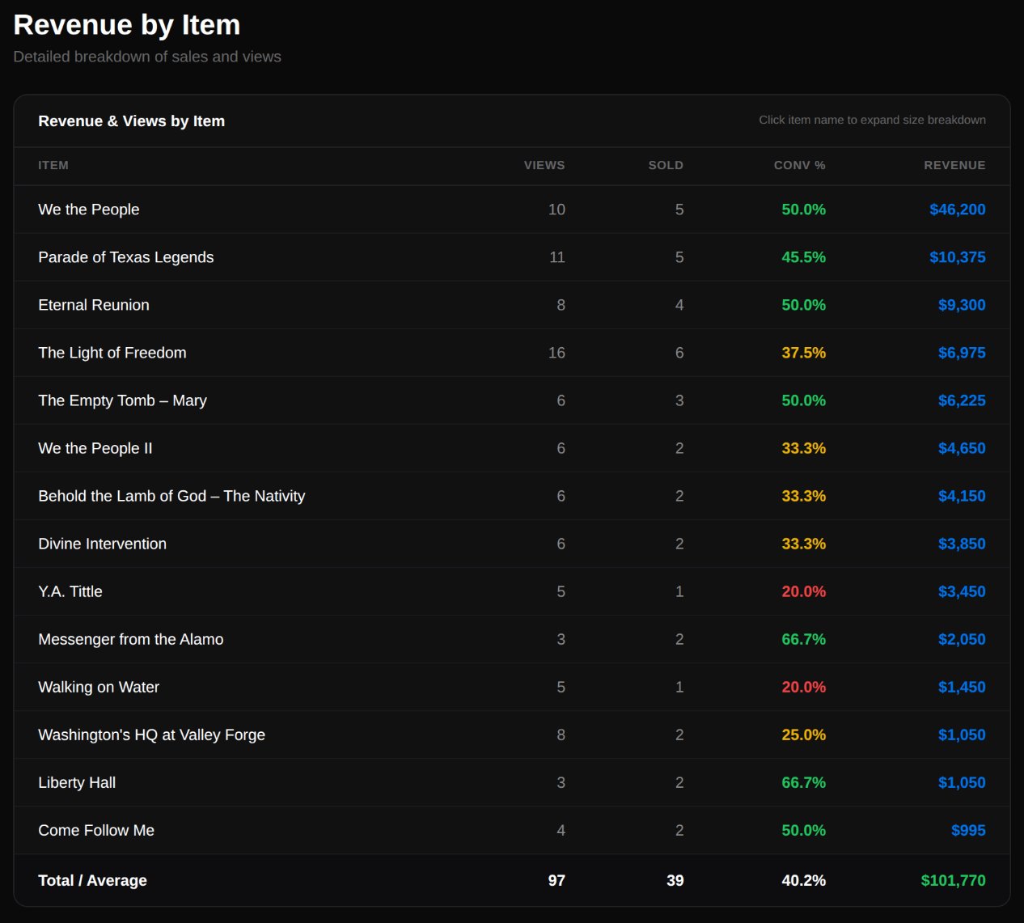This screenshot has height=923, width=1024.
Task: Expand the Come Follow Me item
Action: coord(95,830)
